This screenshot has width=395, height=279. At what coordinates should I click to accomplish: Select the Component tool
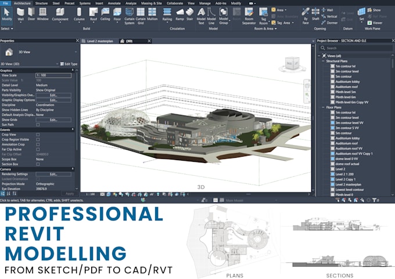tap(60, 15)
